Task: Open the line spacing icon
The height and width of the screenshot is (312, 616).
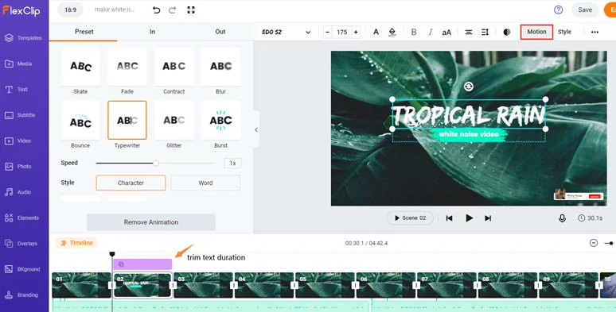Action: [485, 32]
